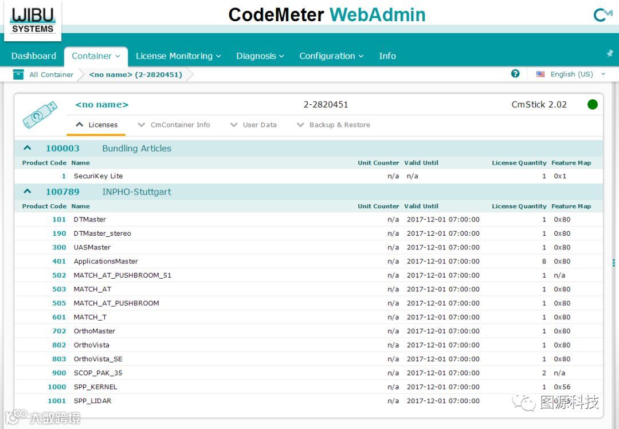Image resolution: width=619 pixels, height=429 pixels.
Task: Click the WIBU Systems logo
Action: (x=33, y=21)
